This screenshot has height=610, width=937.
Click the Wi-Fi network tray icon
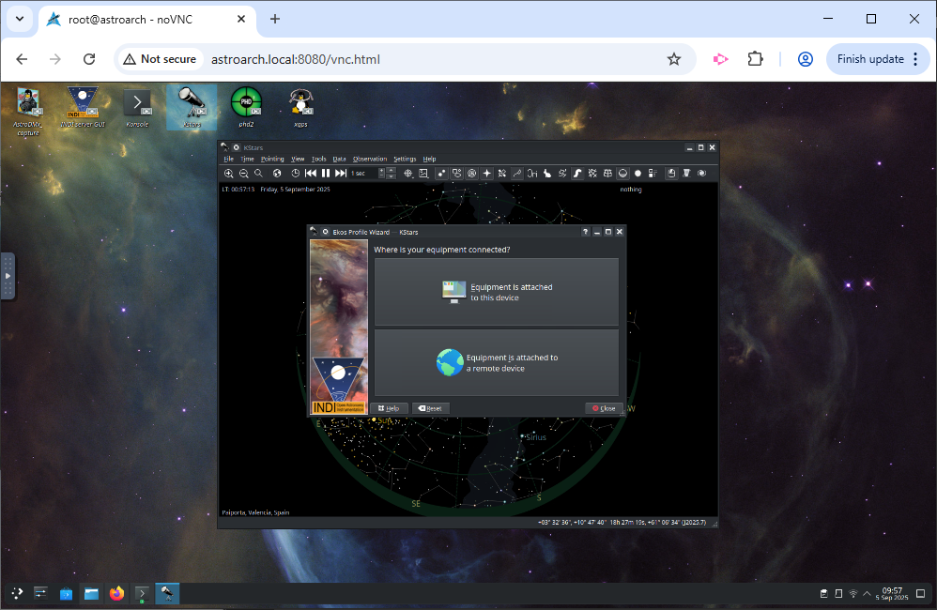(853, 593)
